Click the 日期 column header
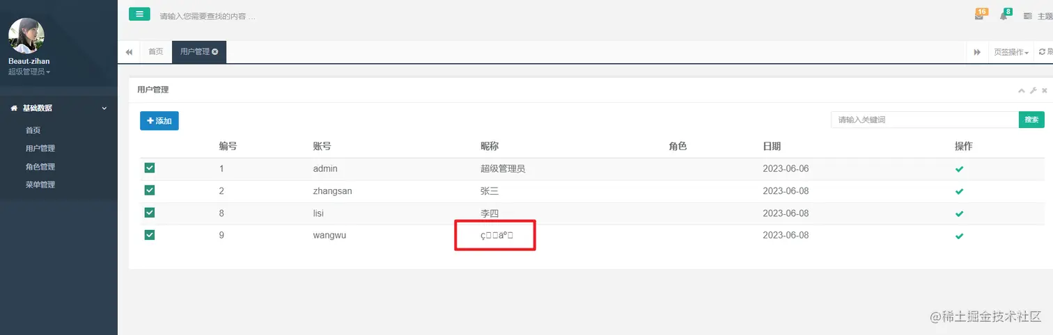Screen dimensions: 1053x335 pyautogui.click(x=772, y=146)
